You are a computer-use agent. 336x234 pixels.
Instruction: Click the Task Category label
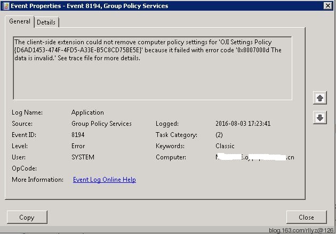click(x=177, y=135)
